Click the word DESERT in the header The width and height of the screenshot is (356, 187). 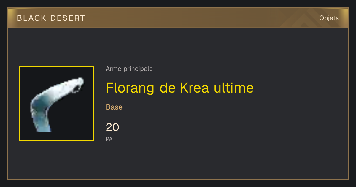pyautogui.click(x=68, y=18)
